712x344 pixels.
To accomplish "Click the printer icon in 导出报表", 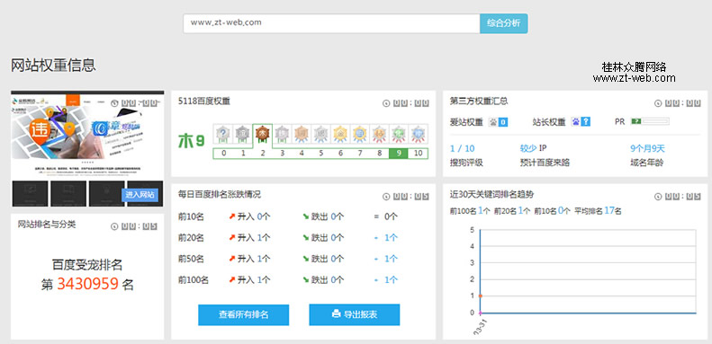I will [336, 313].
